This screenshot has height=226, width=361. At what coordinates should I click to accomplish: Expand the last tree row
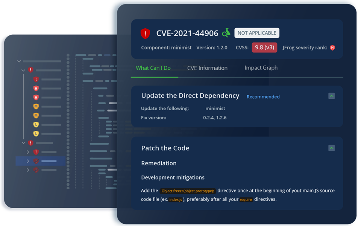coord(28,170)
